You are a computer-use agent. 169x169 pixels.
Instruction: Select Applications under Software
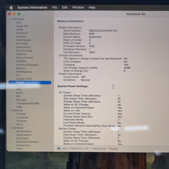[24, 135]
